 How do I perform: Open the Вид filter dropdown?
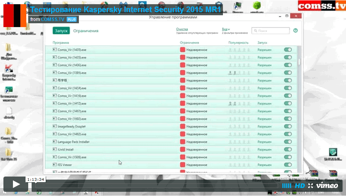click(x=226, y=29)
